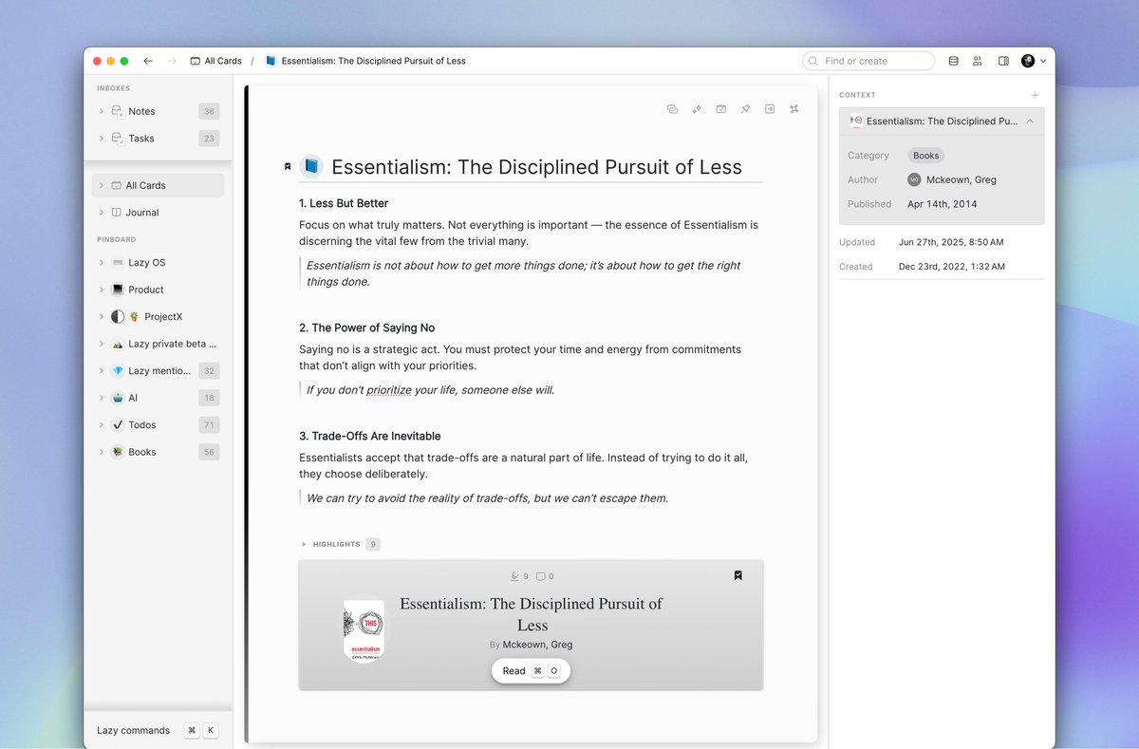1139x749 pixels.
Task: Click the Created date Dec 23rd, 2022
Action: [952, 267]
